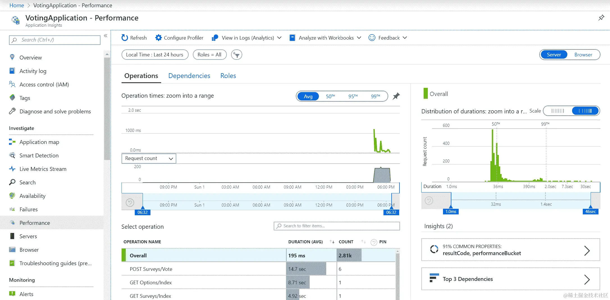Screen dimensions: 610x300
Task: Click left time range handle 06:32
Action: click(143, 212)
